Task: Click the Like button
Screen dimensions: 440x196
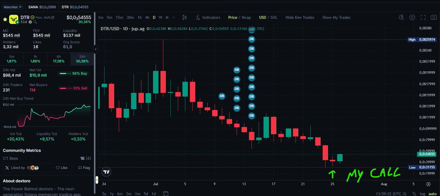Action: pos(62,168)
